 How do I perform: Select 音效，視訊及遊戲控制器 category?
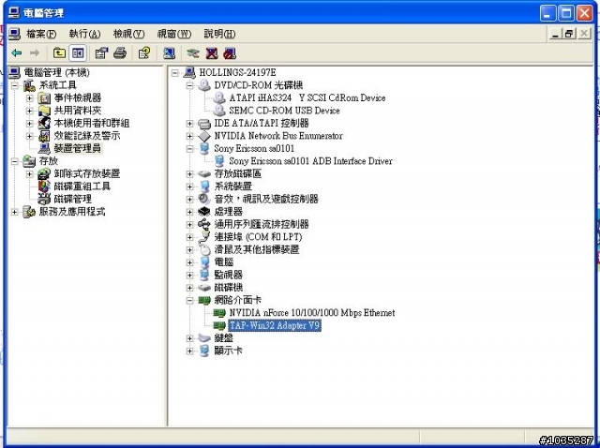[266, 199]
